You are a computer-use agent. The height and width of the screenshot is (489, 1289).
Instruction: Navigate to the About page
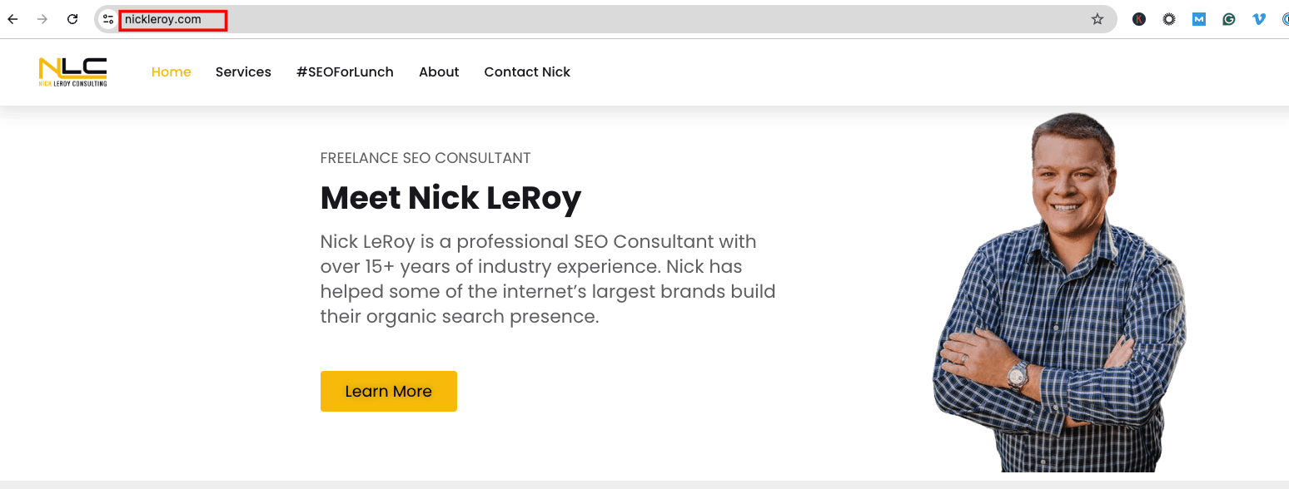[439, 72]
